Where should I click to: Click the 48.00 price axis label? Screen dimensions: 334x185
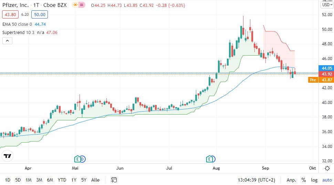[327, 44]
